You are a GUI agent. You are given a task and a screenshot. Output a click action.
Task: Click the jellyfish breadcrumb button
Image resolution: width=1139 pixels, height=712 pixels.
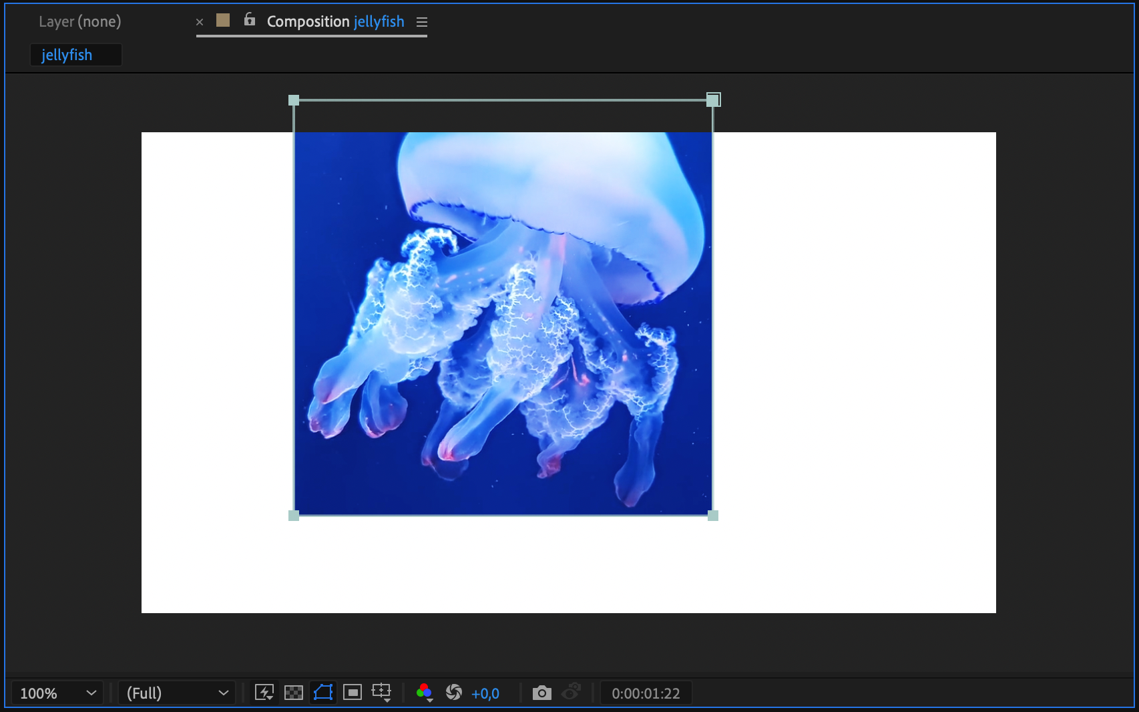point(67,55)
